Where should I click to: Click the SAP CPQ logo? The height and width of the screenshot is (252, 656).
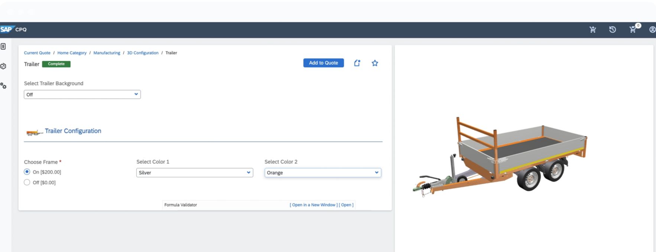[x=13, y=29]
